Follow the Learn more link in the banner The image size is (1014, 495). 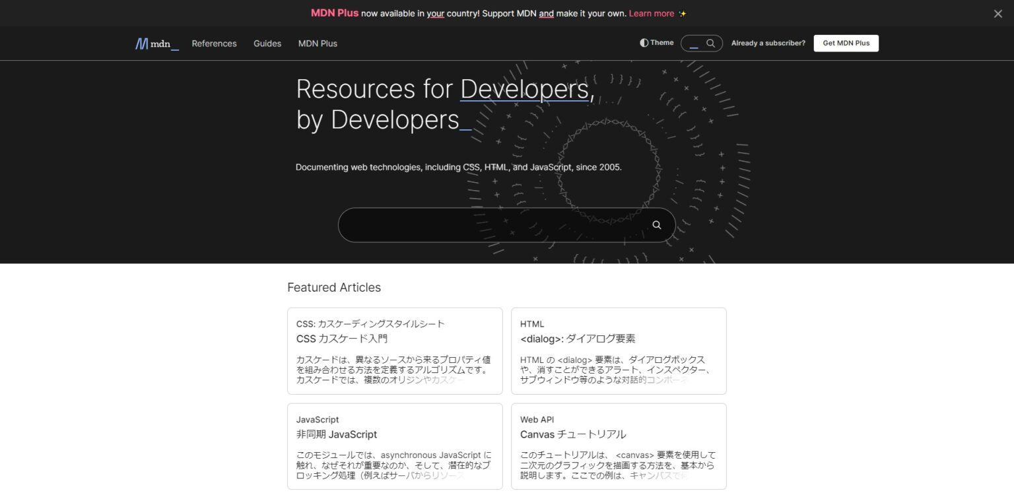click(652, 13)
